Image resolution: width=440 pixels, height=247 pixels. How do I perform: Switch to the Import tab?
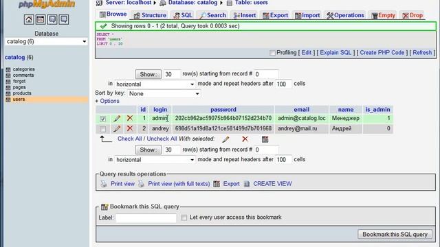(x=307, y=15)
